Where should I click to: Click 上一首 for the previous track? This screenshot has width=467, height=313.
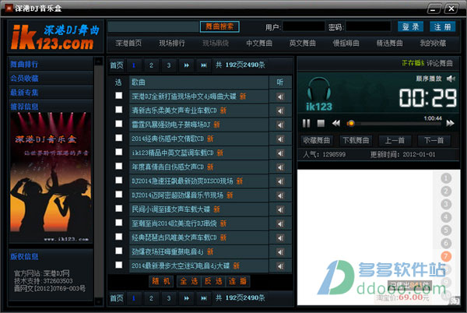[395, 140]
